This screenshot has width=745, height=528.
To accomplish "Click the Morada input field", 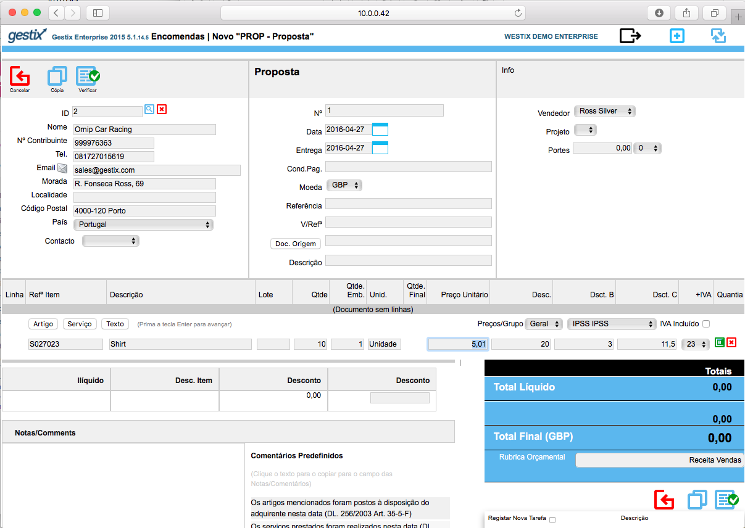I will (144, 184).
